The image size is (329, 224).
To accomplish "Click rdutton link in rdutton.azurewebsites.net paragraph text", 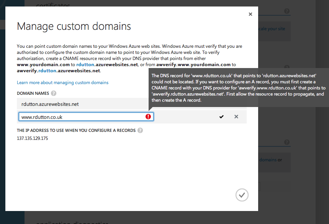I will (85, 65).
